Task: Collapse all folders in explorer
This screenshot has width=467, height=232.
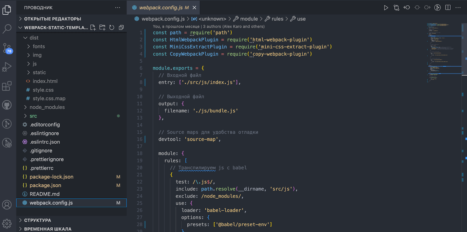Action: point(121,27)
